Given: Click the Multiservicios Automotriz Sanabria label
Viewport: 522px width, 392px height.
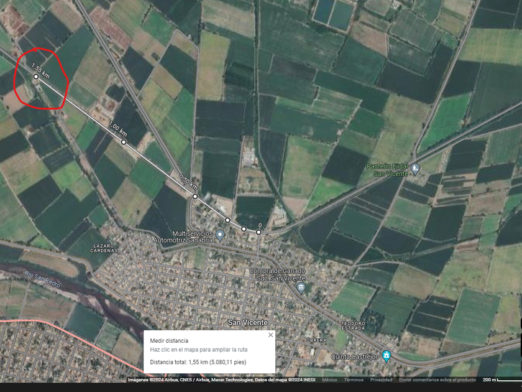Looking at the screenshot, I should 183,236.
